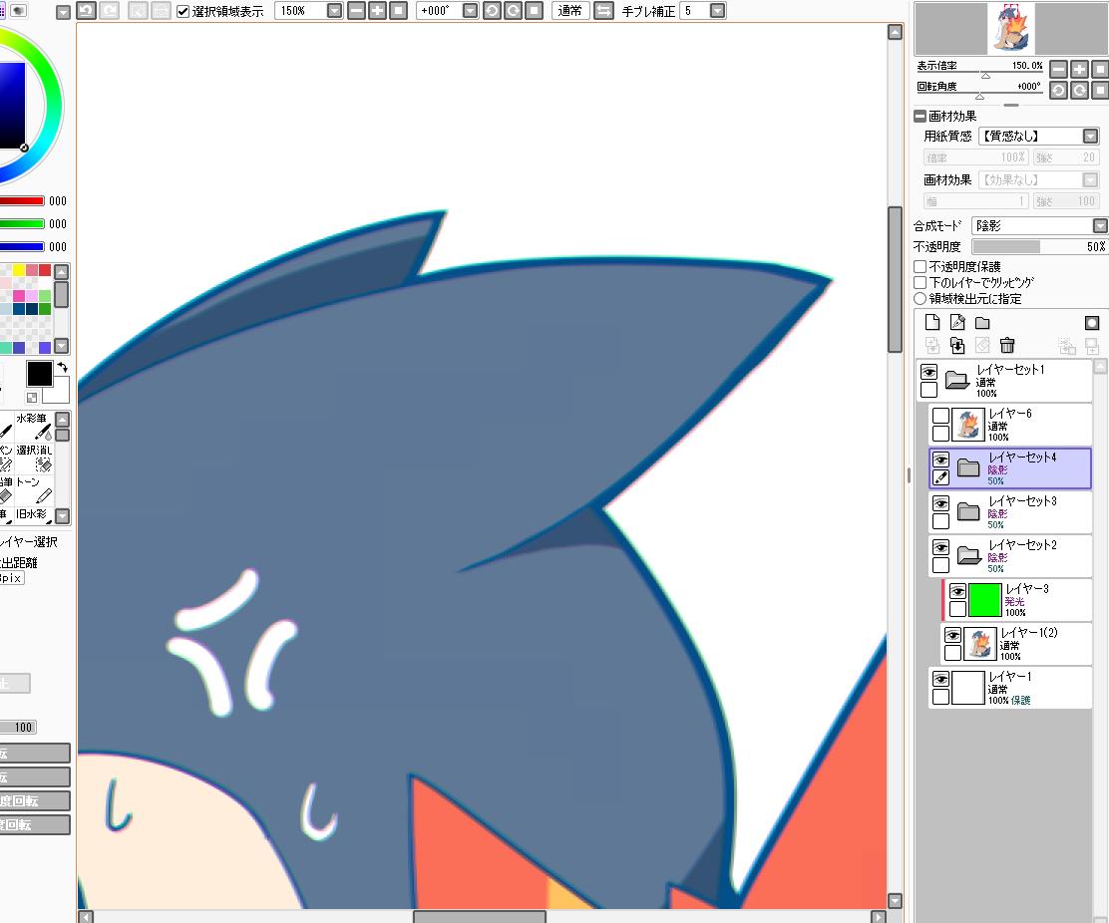The width and height of the screenshot is (1109, 923).
Task: Hide レイヤー1(2) with its eye icon
Action: [952, 635]
